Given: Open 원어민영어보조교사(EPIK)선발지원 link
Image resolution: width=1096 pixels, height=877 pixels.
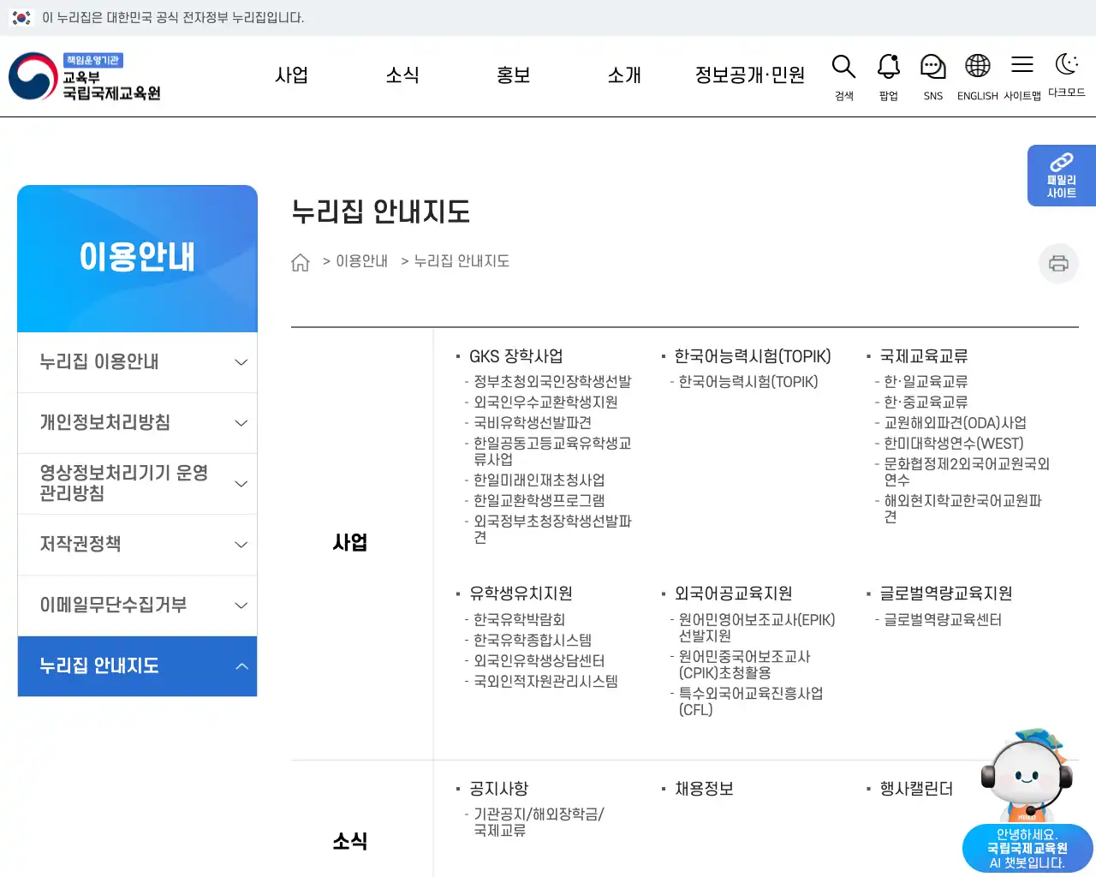Looking at the screenshot, I should tap(757, 628).
